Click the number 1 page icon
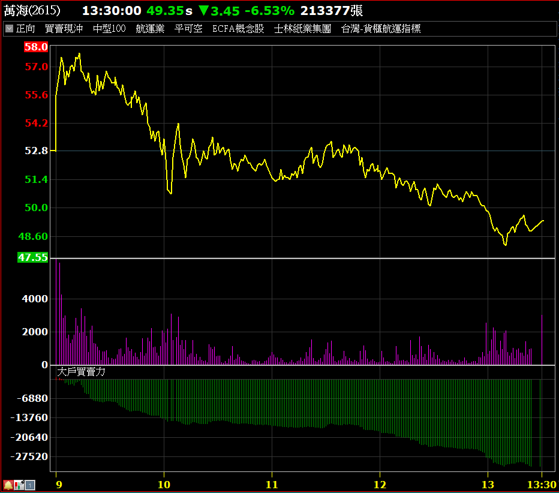 [30, 485]
